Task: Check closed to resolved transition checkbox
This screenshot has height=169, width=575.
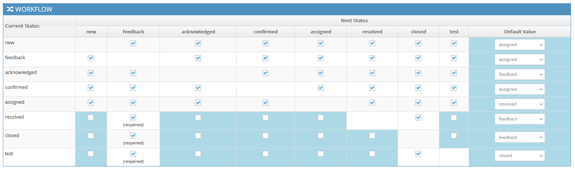Action: pos(372,136)
